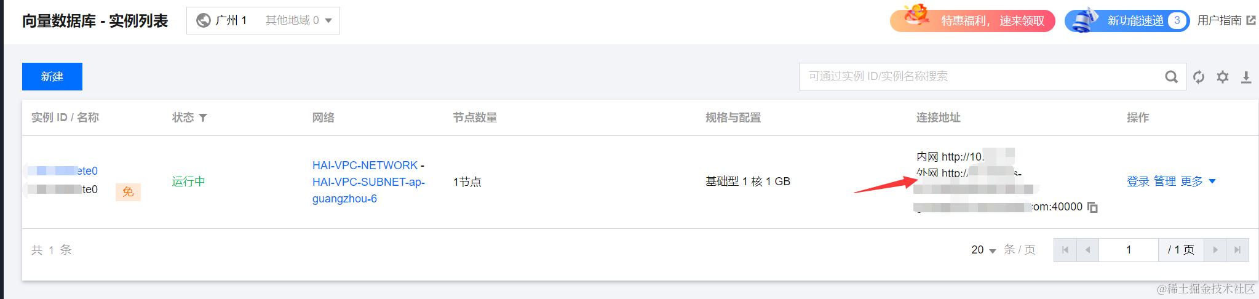Go to the next page
1259x299 pixels.
click(x=1215, y=250)
